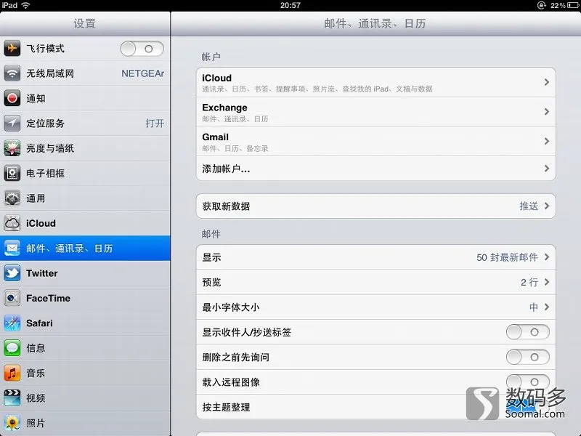Toggle 显示收件人/抄送标签 switch

(528, 332)
